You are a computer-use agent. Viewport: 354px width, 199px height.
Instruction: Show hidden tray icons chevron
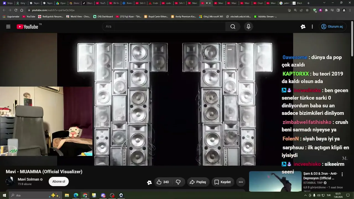(x=306, y=195)
